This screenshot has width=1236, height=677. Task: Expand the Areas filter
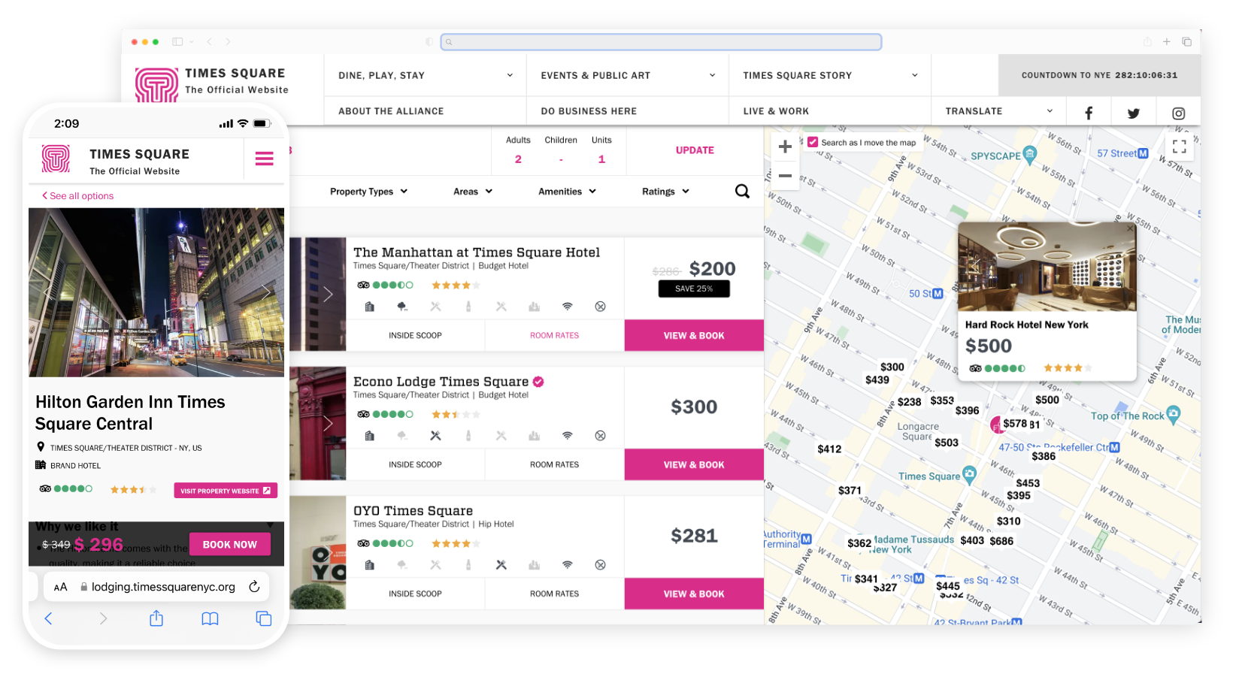[473, 192]
